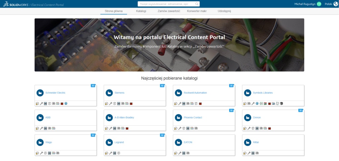Viewport: 339px width, 161px height.
Task: Click the Omron manufacturer factory icon
Action: click(248, 117)
